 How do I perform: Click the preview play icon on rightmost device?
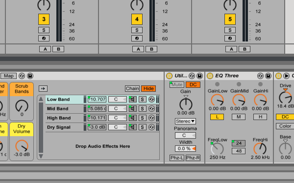pos(286,76)
